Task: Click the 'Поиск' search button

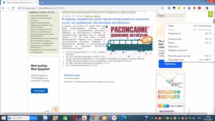Action: click(x=161, y=15)
